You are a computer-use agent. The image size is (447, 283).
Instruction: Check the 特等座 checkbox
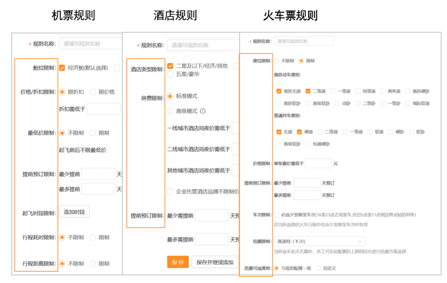point(358,91)
